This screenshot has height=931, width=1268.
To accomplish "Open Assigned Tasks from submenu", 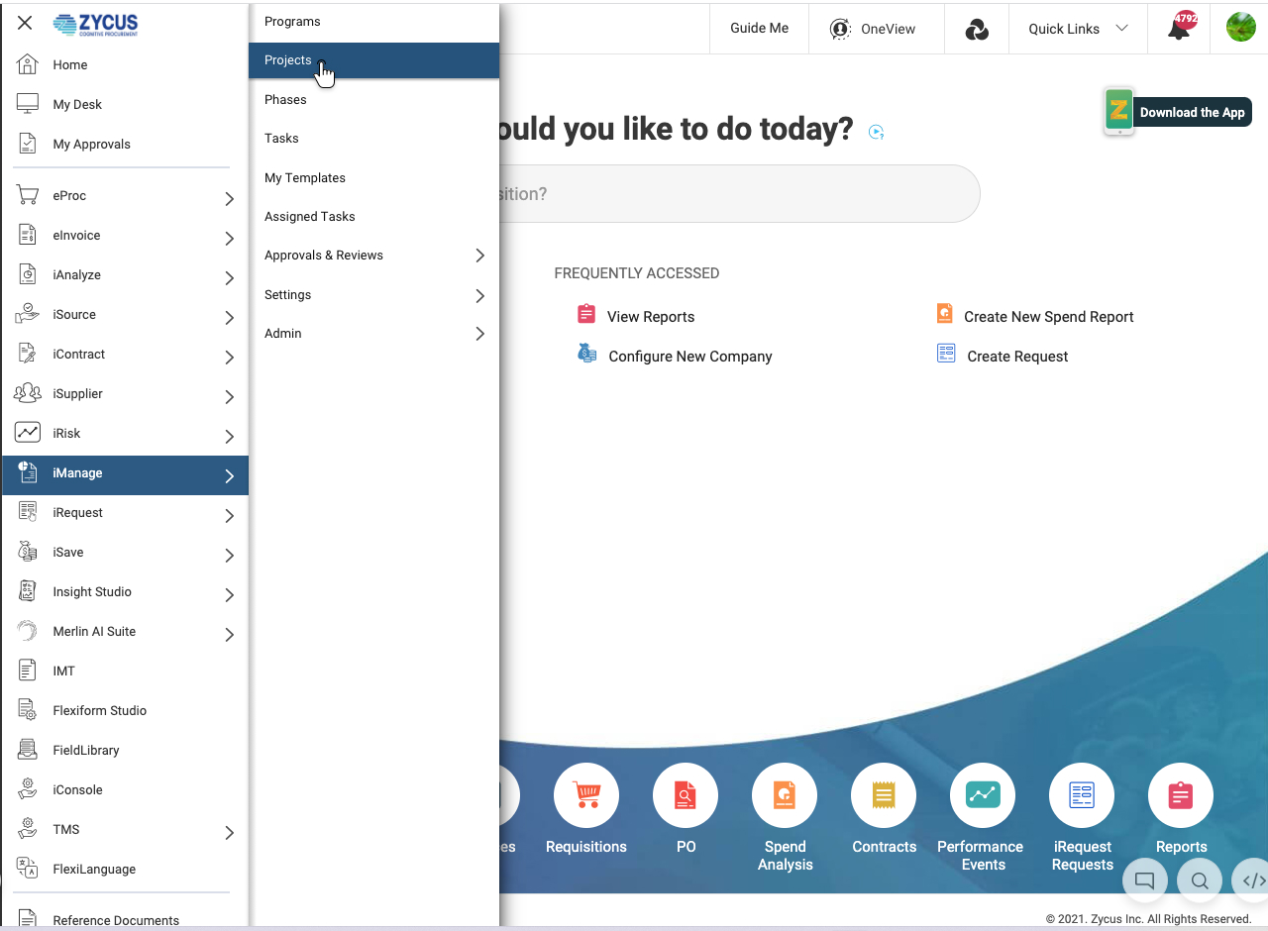I will pos(310,217).
